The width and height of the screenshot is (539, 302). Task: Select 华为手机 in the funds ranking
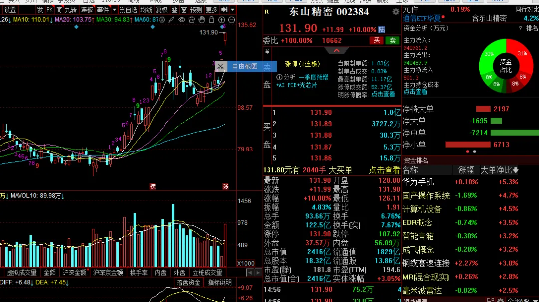(418, 182)
